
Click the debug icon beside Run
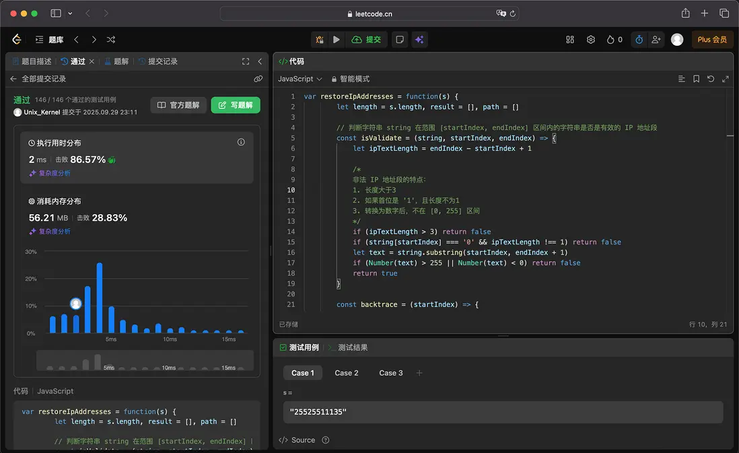[x=320, y=40]
